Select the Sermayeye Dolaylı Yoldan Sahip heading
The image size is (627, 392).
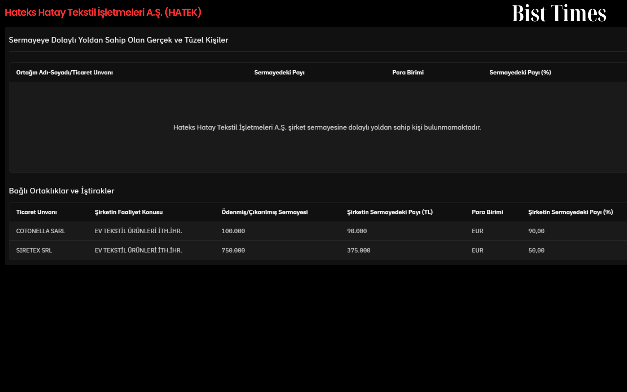[x=118, y=40]
